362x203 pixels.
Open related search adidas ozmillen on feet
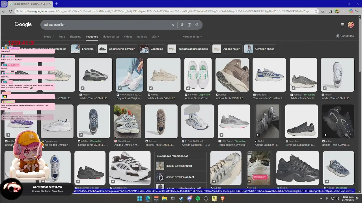point(180,177)
